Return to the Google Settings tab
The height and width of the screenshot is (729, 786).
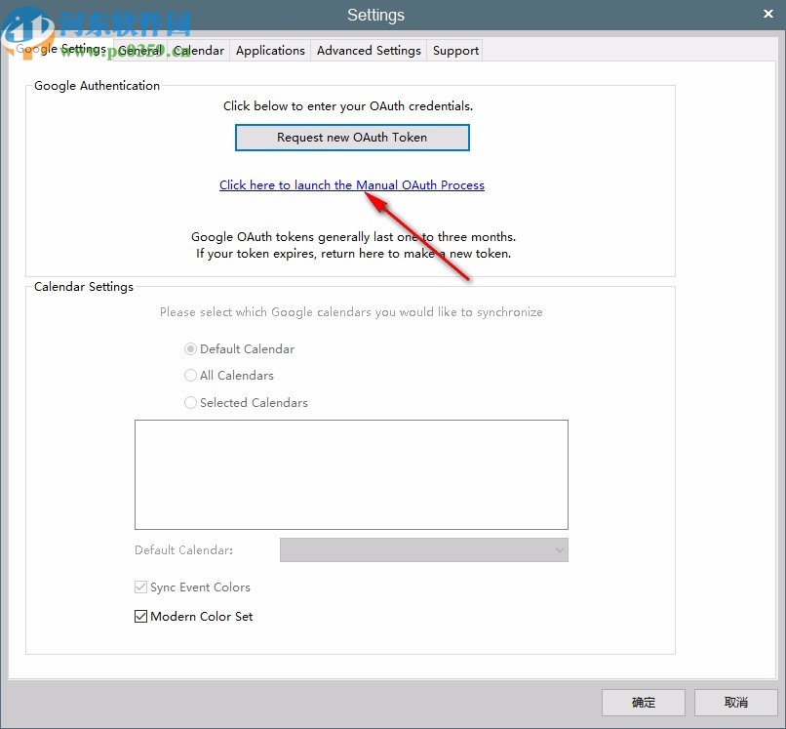click(x=66, y=48)
